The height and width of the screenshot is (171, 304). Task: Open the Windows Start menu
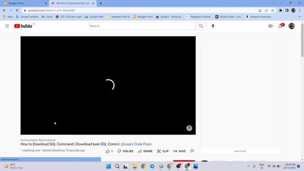[x=109, y=166]
